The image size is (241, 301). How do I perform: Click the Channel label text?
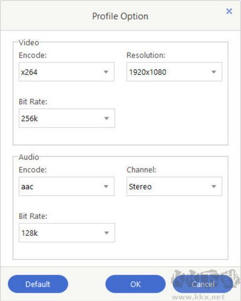[x=142, y=170]
